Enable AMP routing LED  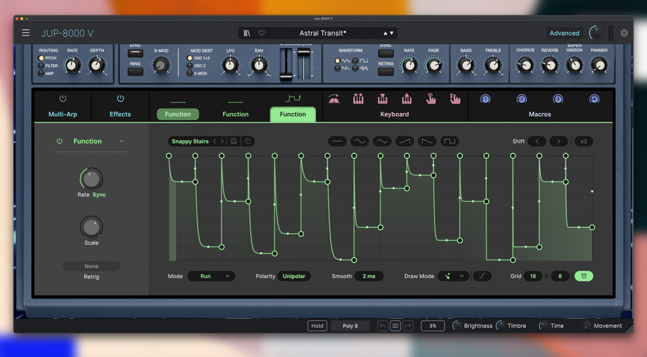coord(41,73)
